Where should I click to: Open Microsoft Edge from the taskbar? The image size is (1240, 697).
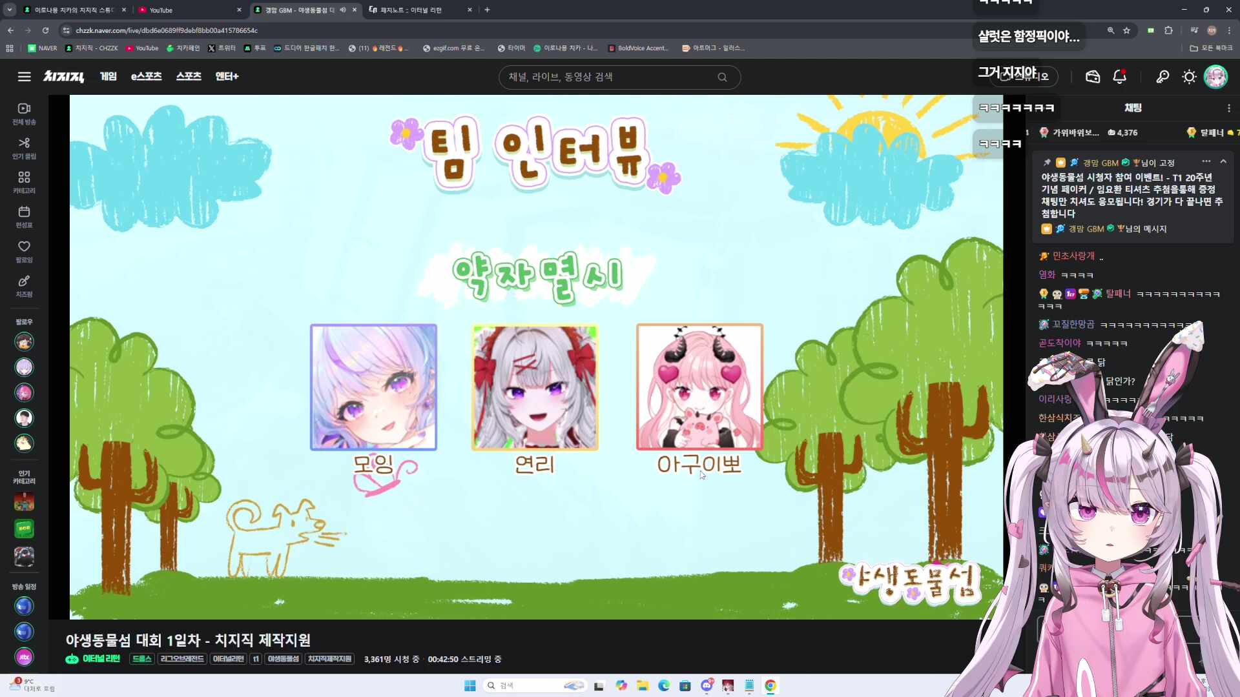click(664, 685)
